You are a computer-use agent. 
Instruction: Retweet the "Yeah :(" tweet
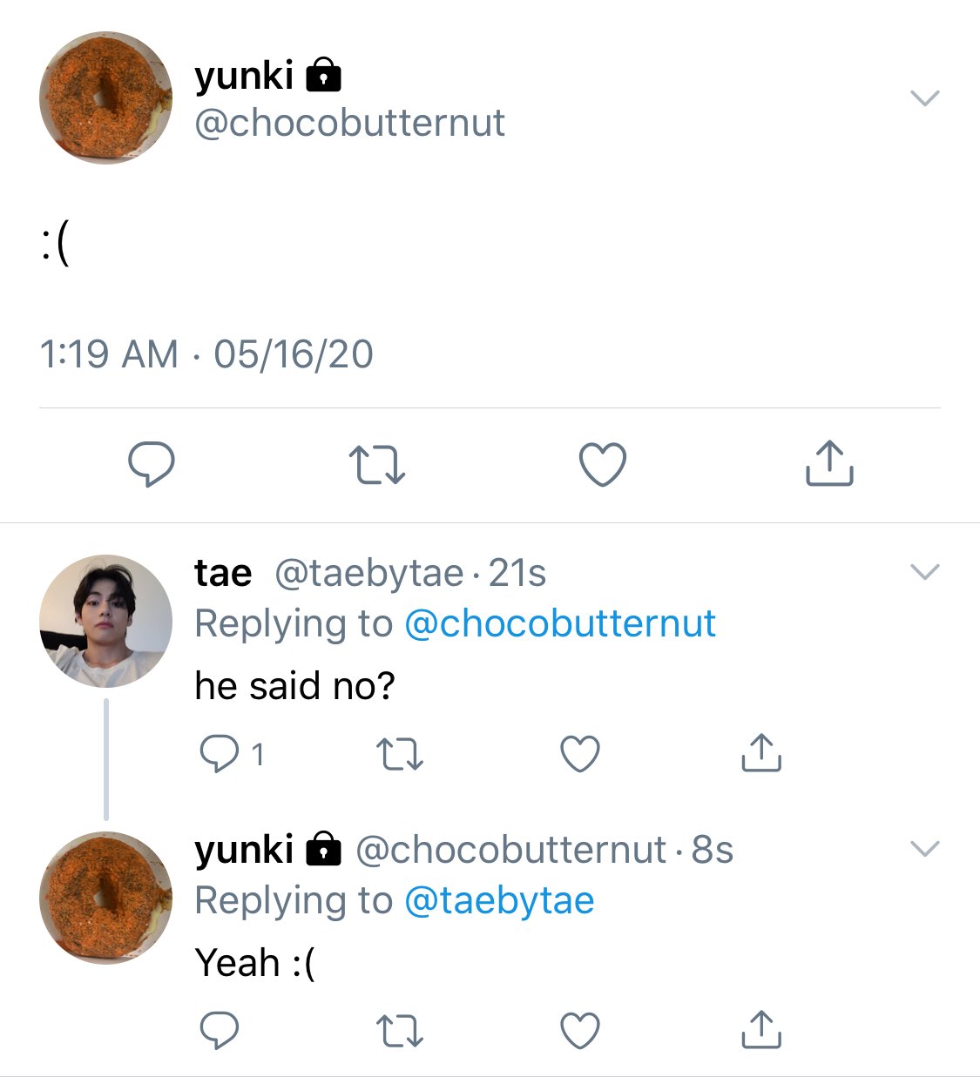pyautogui.click(x=400, y=1032)
